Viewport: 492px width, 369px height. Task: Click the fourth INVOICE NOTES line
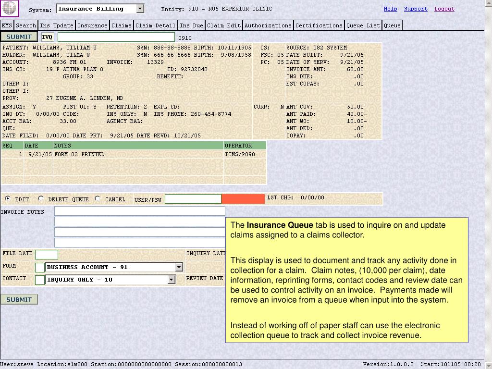tap(140, 243)
